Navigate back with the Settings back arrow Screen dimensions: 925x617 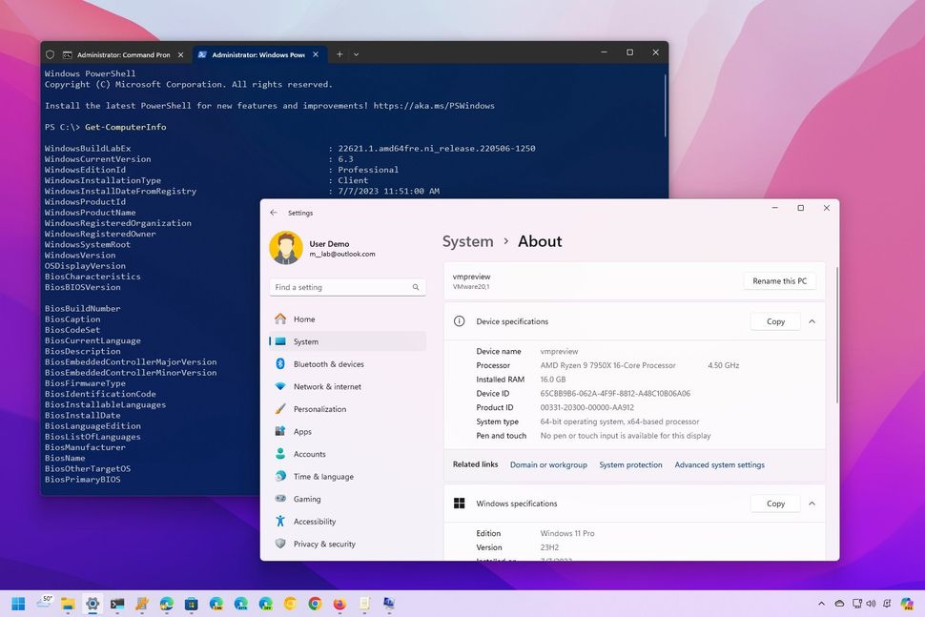272,212
